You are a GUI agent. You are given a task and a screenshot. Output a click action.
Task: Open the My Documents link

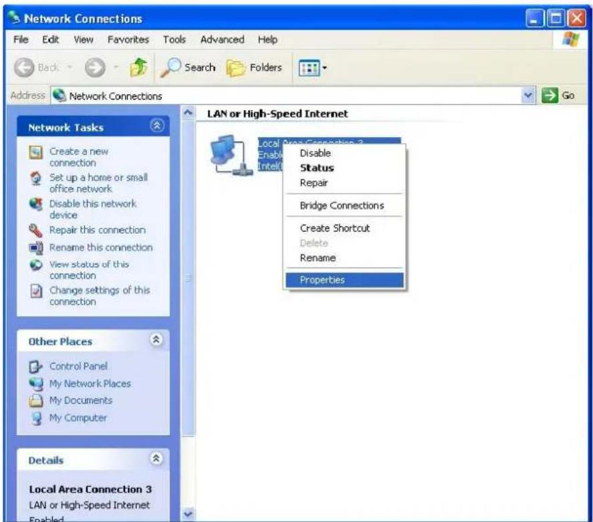(x=81, y=400)
